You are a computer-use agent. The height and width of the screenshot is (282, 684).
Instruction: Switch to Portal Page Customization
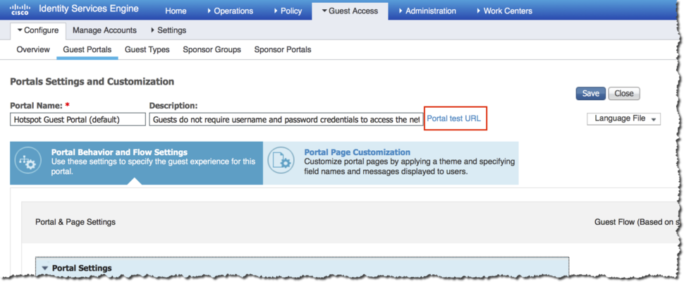point(391,163)
